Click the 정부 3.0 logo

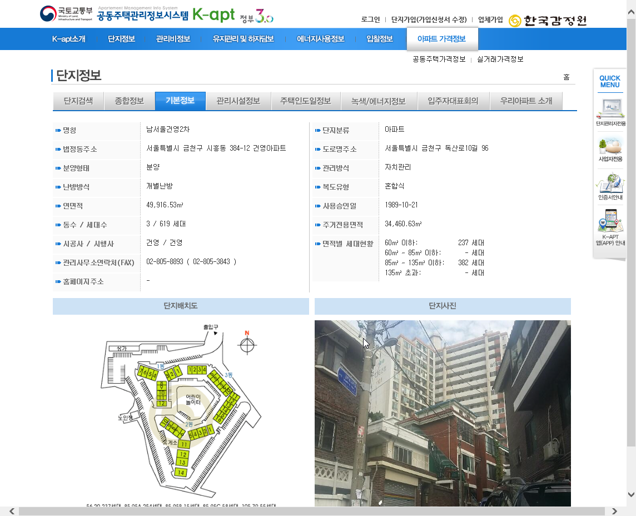(x=257, y=16)
